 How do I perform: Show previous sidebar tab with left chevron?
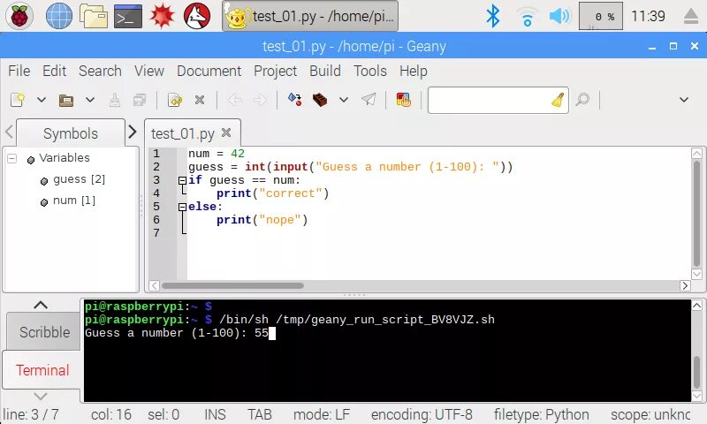(9, 132)
